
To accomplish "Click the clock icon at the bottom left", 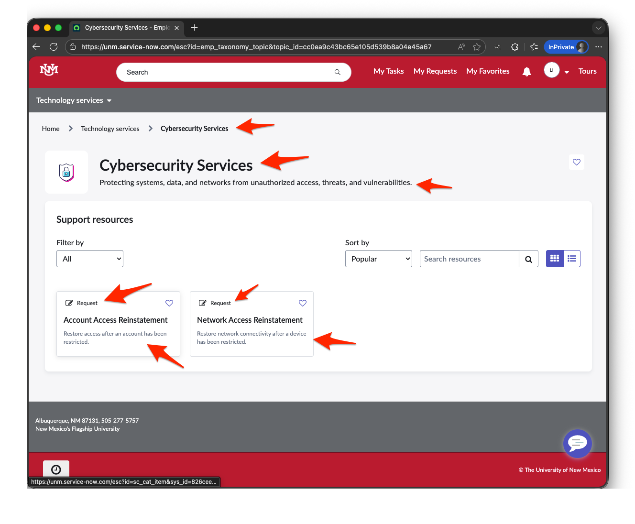I will 56,469.
